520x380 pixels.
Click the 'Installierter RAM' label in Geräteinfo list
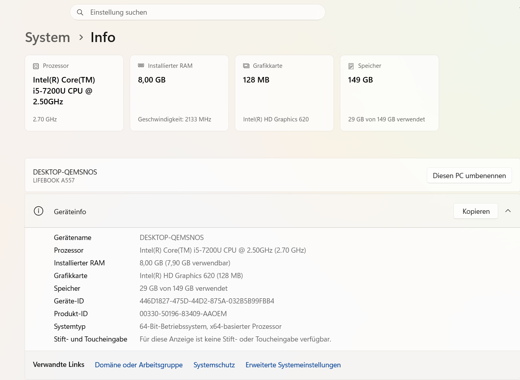(x=79, y=263)
